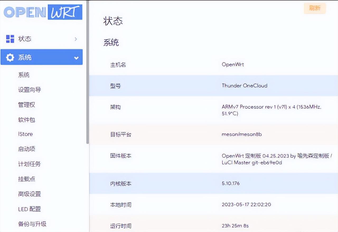The height and width of the screenshot is (232, 338).
Task: Expand the 状态 menu section
Action: (25, 39)
